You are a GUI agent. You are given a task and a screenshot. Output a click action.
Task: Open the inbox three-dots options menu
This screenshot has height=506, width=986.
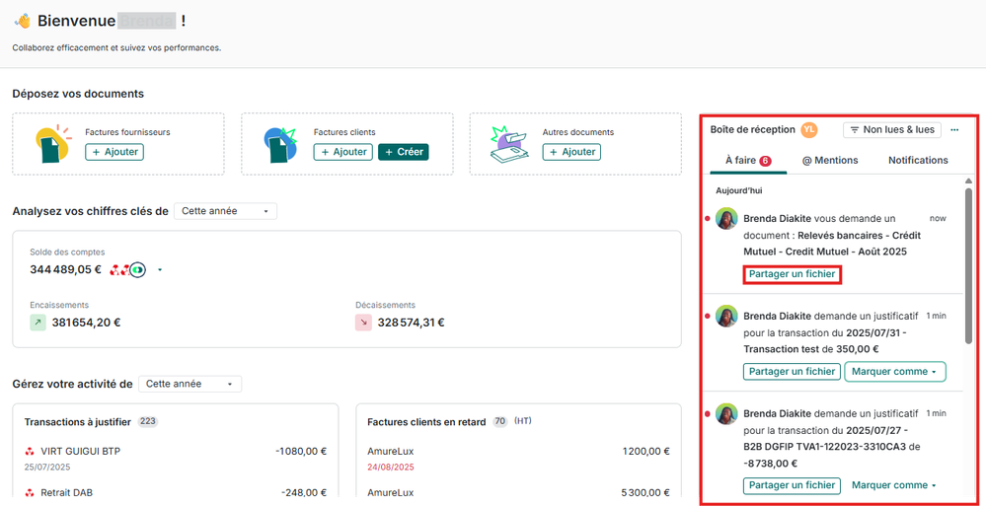[x=954, y=130]
